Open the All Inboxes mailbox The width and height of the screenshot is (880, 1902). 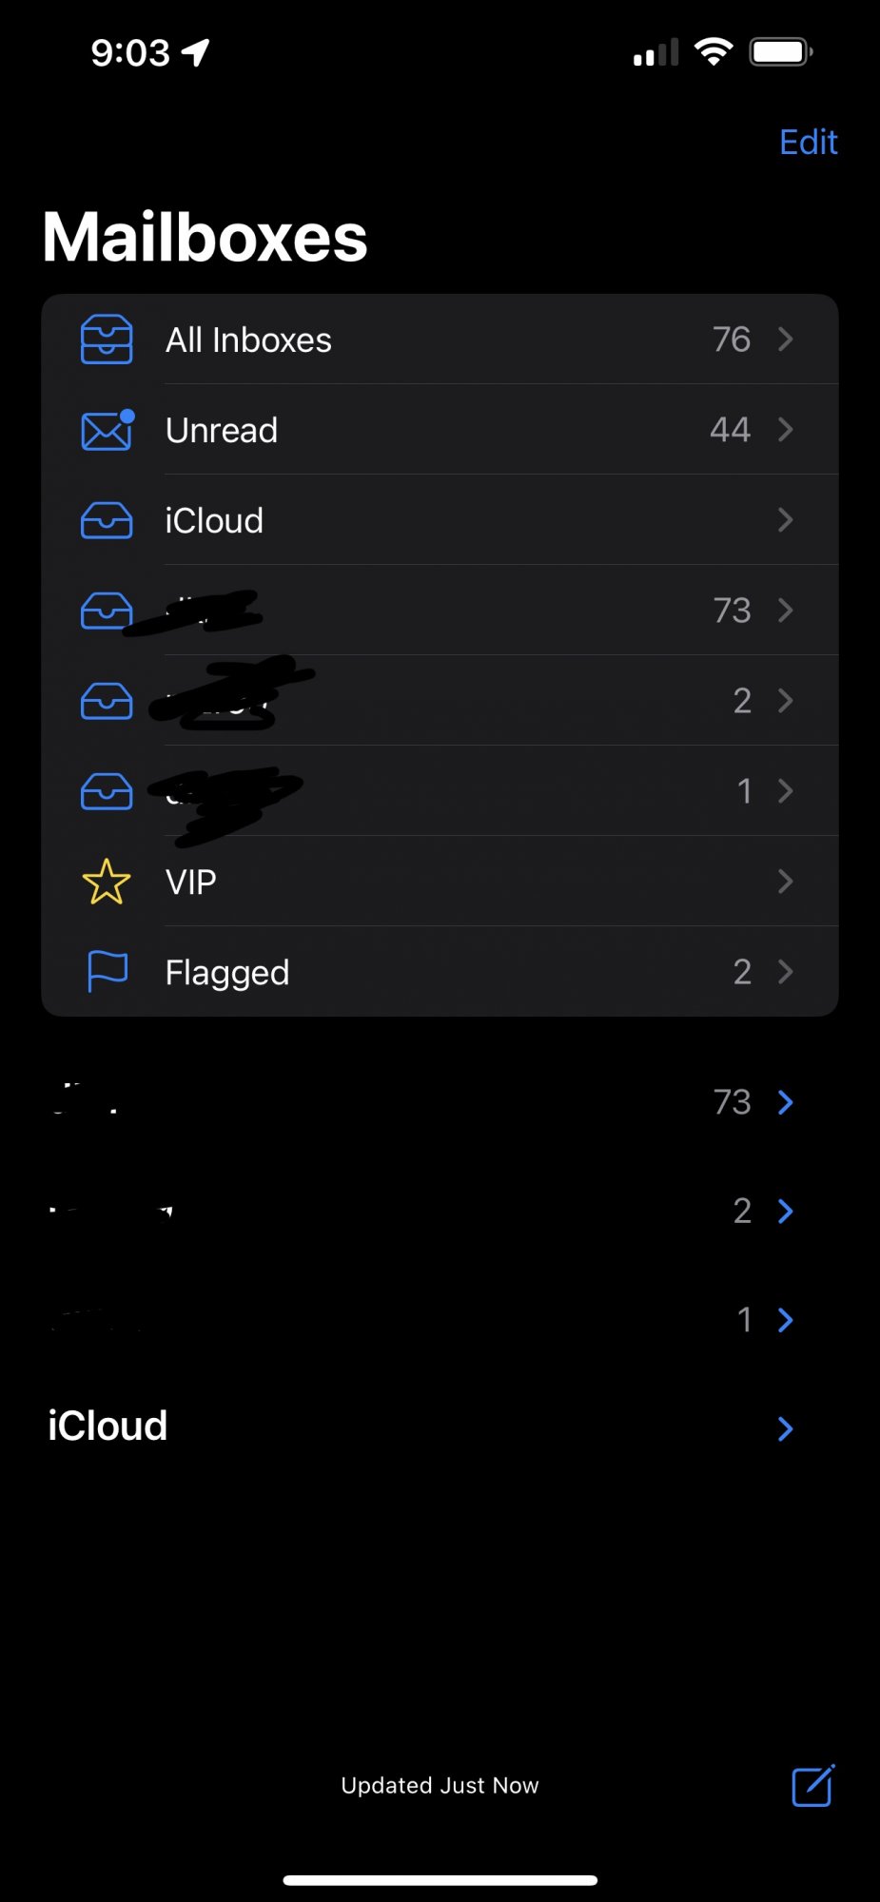249,340
